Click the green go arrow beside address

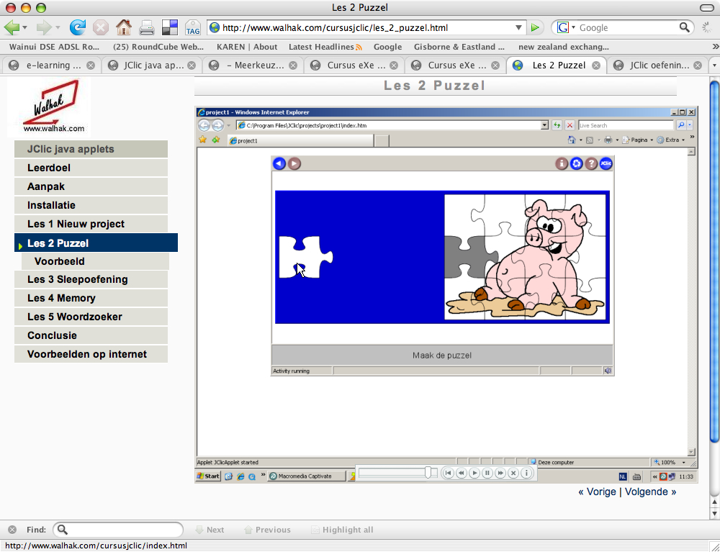[x=535, y=27]
